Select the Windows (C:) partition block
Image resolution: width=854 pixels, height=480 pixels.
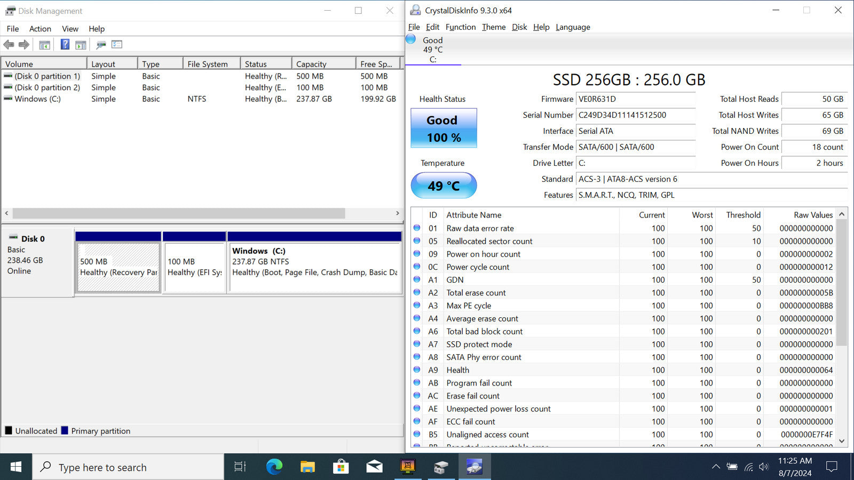click(314, 268)
